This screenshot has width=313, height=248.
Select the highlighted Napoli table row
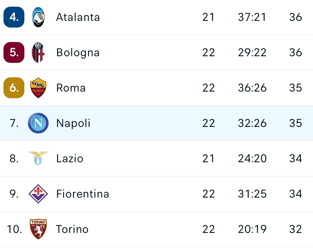point(156,123)
